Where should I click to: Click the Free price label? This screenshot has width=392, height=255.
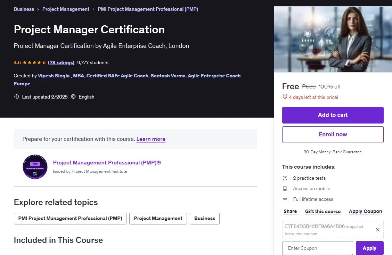[x=291, y=86]
